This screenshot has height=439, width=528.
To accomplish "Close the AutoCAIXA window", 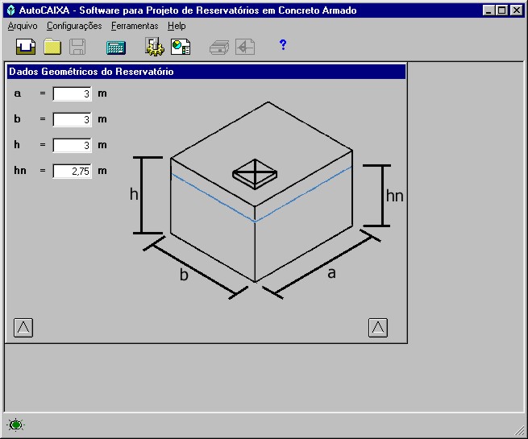I will pyautogui.click(x=516, y=10).
